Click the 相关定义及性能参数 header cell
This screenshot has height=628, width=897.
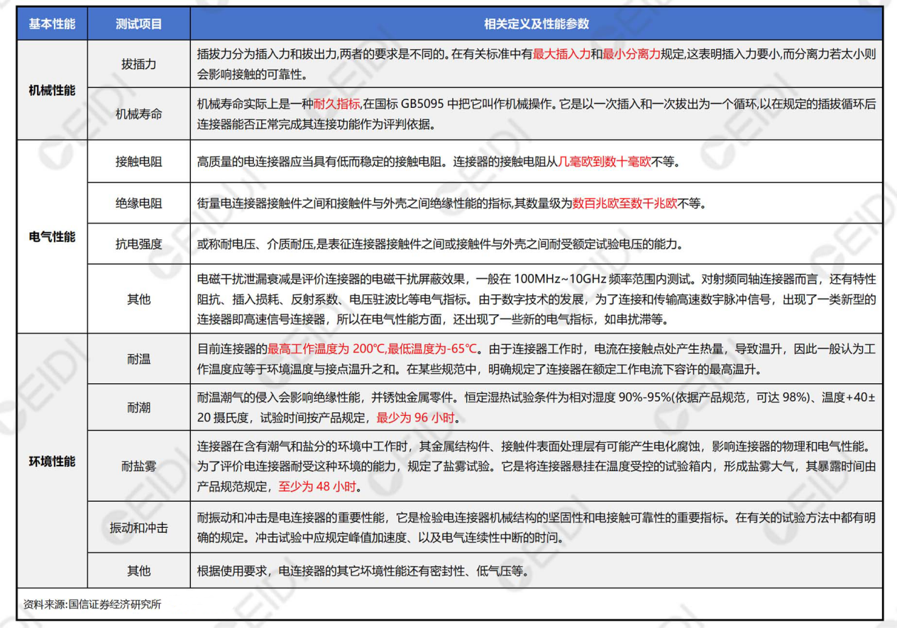536,24
